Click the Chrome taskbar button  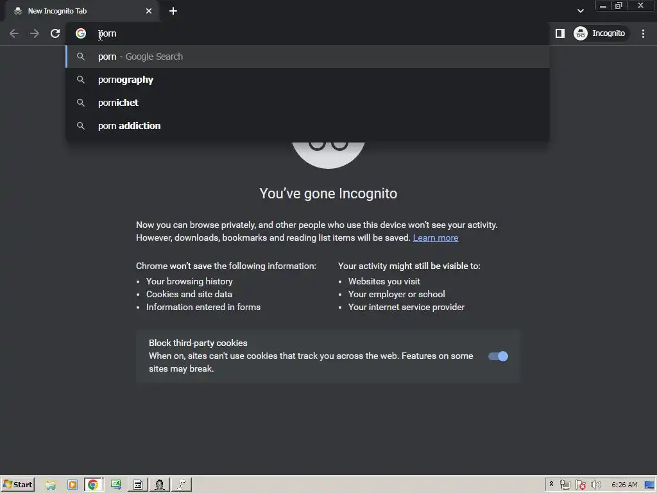click(x=94, y=485)
